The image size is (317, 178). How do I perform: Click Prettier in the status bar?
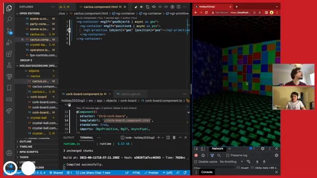coord(152,173)
